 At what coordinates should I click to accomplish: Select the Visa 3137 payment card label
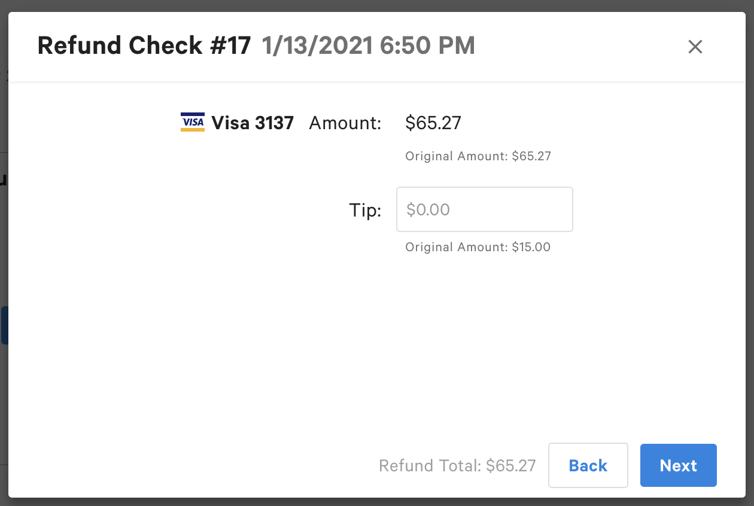252,123
